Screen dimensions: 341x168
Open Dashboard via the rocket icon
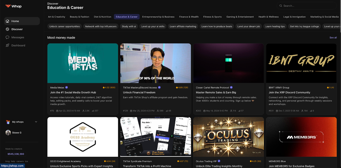click(x=8, y=46)
